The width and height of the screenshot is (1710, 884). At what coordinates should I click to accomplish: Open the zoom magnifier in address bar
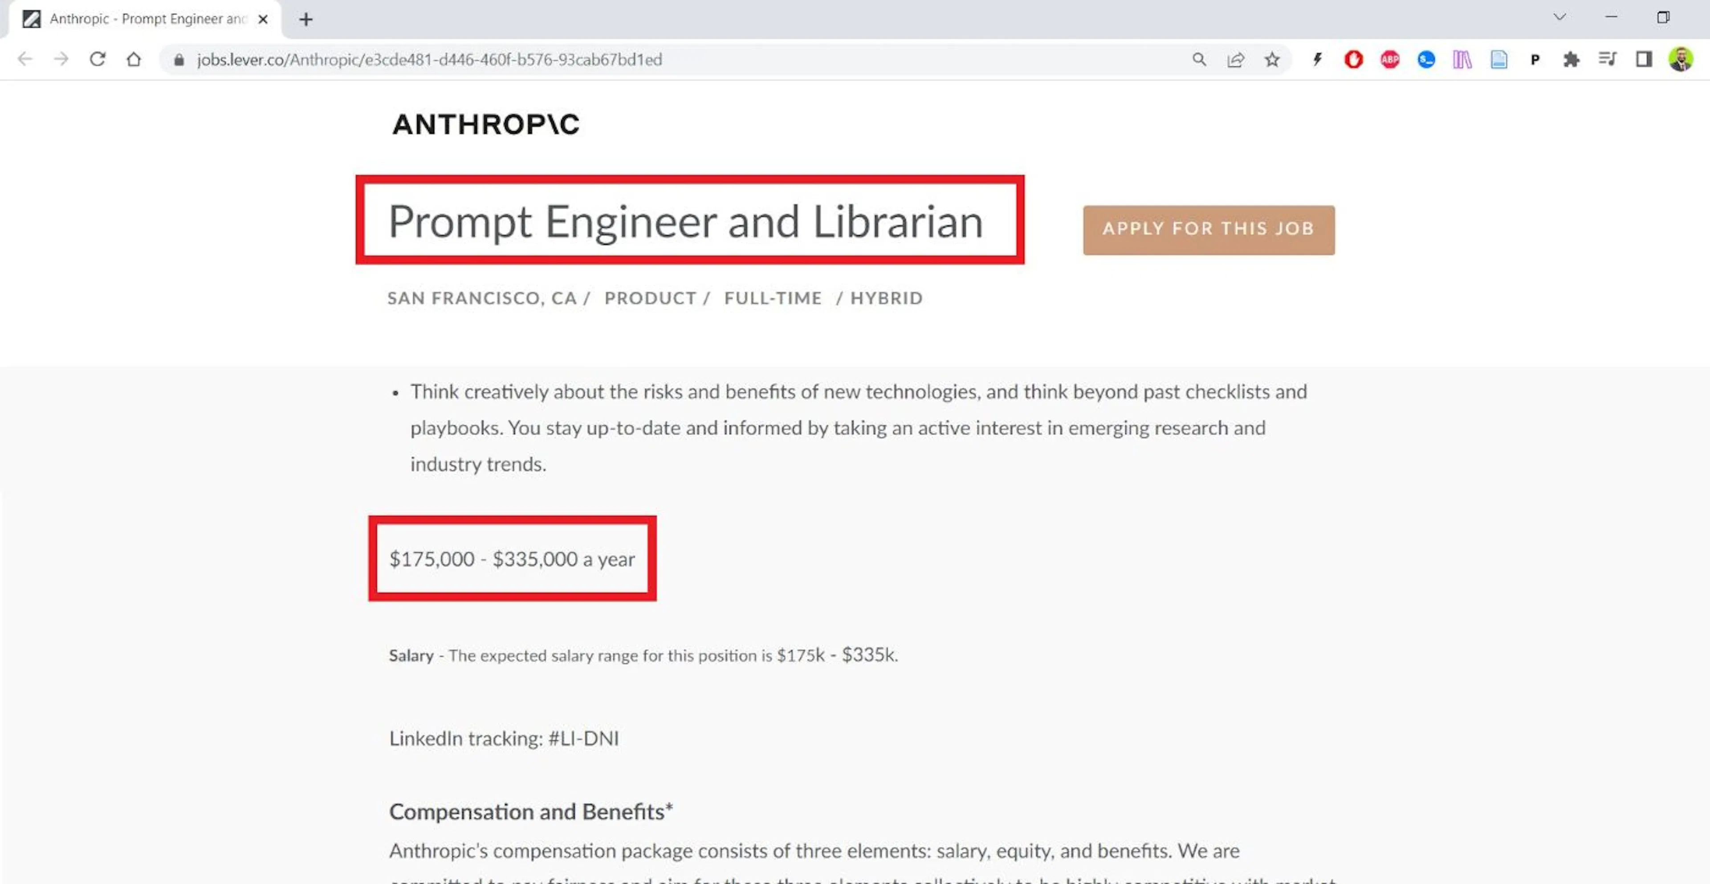(x=1199, y=60)
